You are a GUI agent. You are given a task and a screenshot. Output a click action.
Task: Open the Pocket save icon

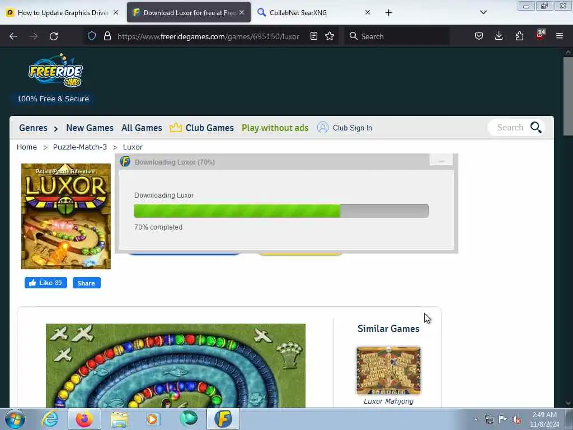[479, 36]
